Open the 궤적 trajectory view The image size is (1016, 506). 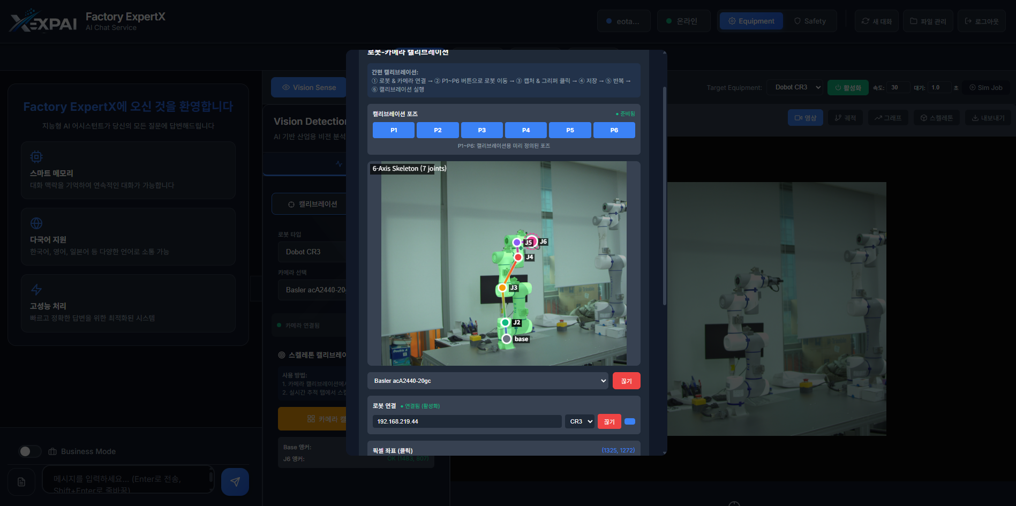[x=845, y=117]
